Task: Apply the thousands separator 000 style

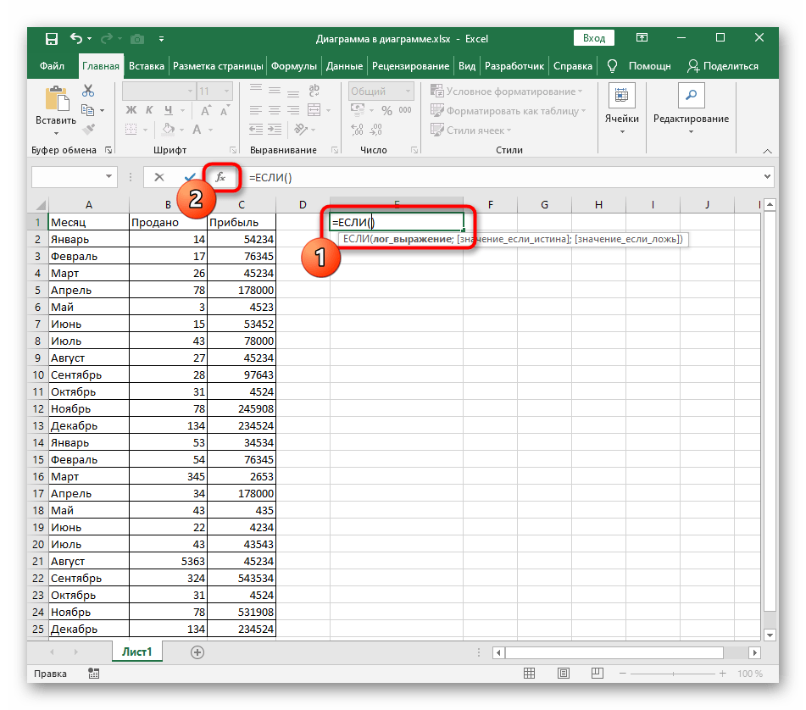Action: [405, 110]
